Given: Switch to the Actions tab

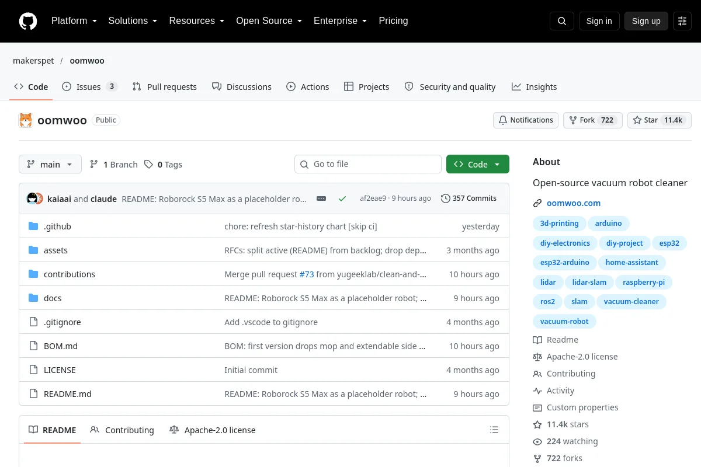Looking at the screenshot, I should tap(308, 86).
